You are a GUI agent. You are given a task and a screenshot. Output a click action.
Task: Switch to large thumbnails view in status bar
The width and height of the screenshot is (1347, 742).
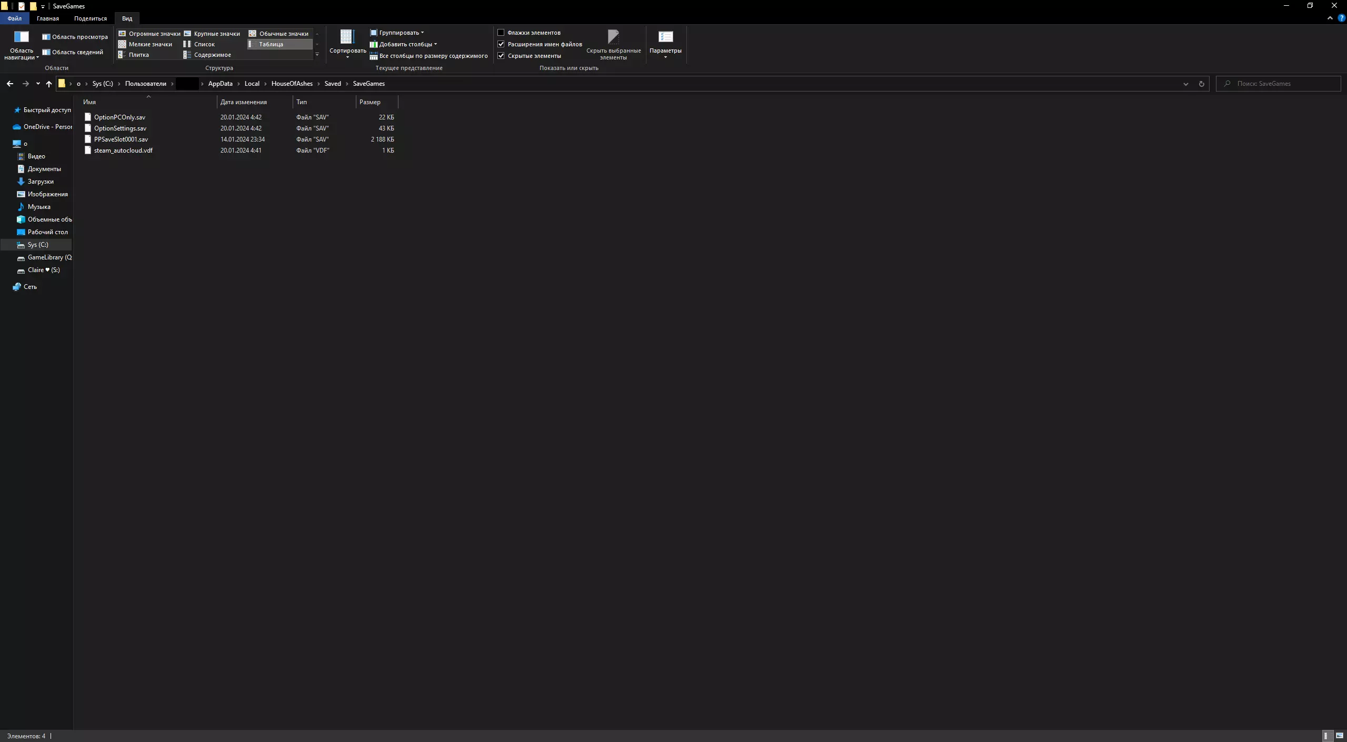point(1340,736)
